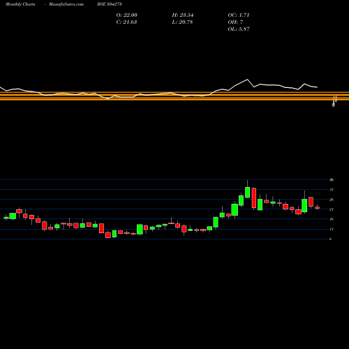This screenshot has width=349, height=349.
Task: Open the MunafaSutra.com link text
Action: [66, 4]
